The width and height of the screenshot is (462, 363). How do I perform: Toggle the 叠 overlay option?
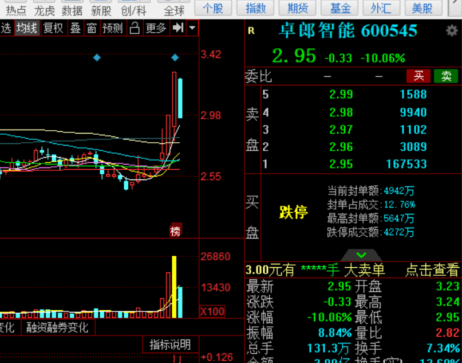(x=75, y=28)
